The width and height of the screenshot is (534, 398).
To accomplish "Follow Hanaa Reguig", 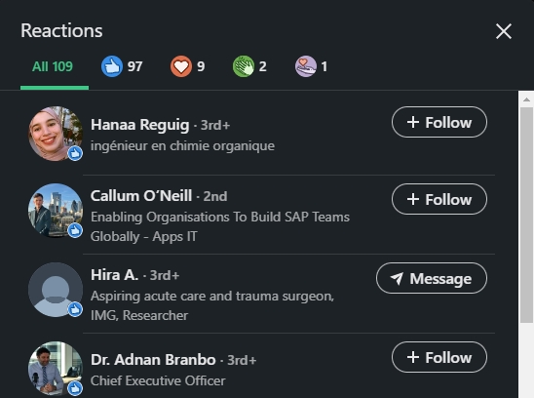I will [x=439, y=122].
